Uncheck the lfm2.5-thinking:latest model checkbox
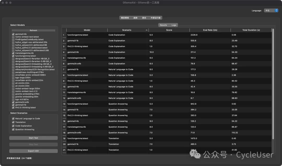282x166 pixels. point(13,108)
